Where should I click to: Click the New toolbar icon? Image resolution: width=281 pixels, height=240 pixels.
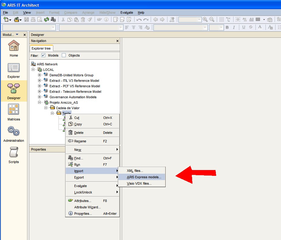[6, 19]
